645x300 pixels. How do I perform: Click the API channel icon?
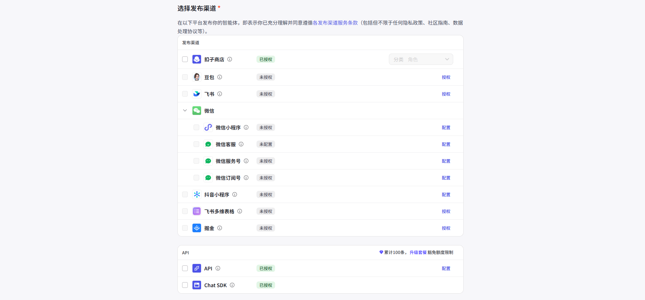pyautogui.click(x=197, y=268)
